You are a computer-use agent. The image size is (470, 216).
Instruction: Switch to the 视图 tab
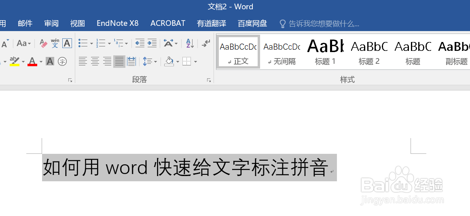[x=78, y=23]
